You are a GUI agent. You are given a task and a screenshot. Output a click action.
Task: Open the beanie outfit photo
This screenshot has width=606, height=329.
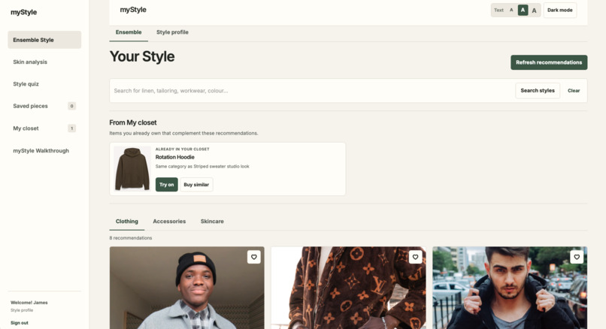187,288
